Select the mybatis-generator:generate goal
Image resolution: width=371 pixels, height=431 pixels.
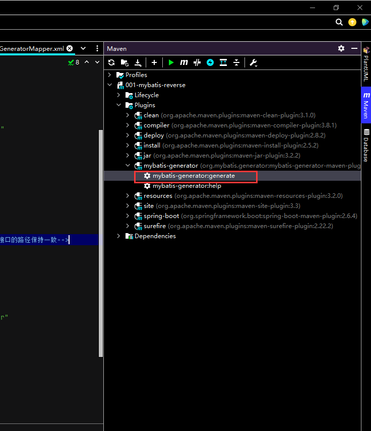tap(232, 176)
